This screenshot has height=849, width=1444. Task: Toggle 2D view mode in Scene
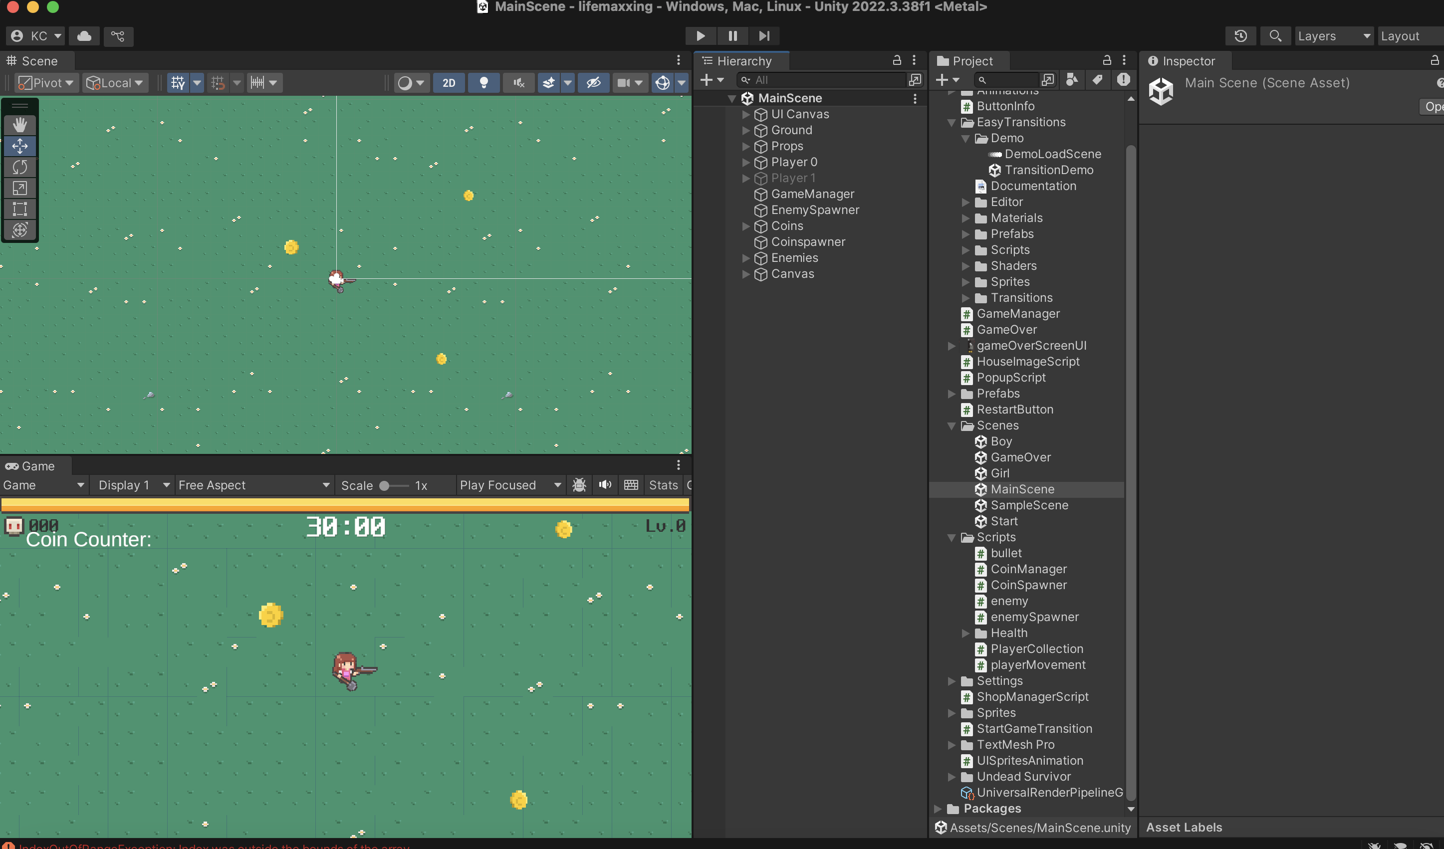click(449, 83)
